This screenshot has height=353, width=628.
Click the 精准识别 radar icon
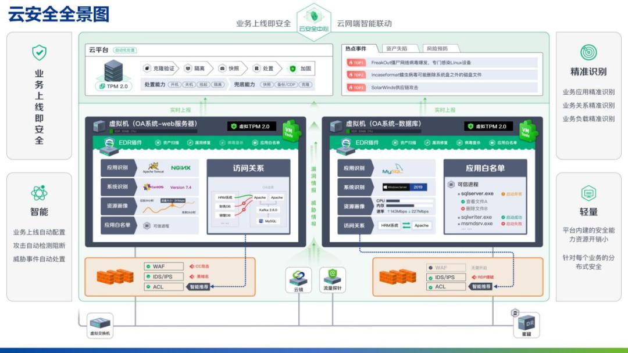coord(588,52)
